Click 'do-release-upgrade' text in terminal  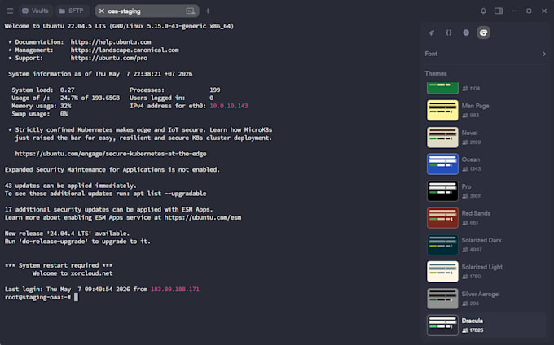[x=53, y=242]
